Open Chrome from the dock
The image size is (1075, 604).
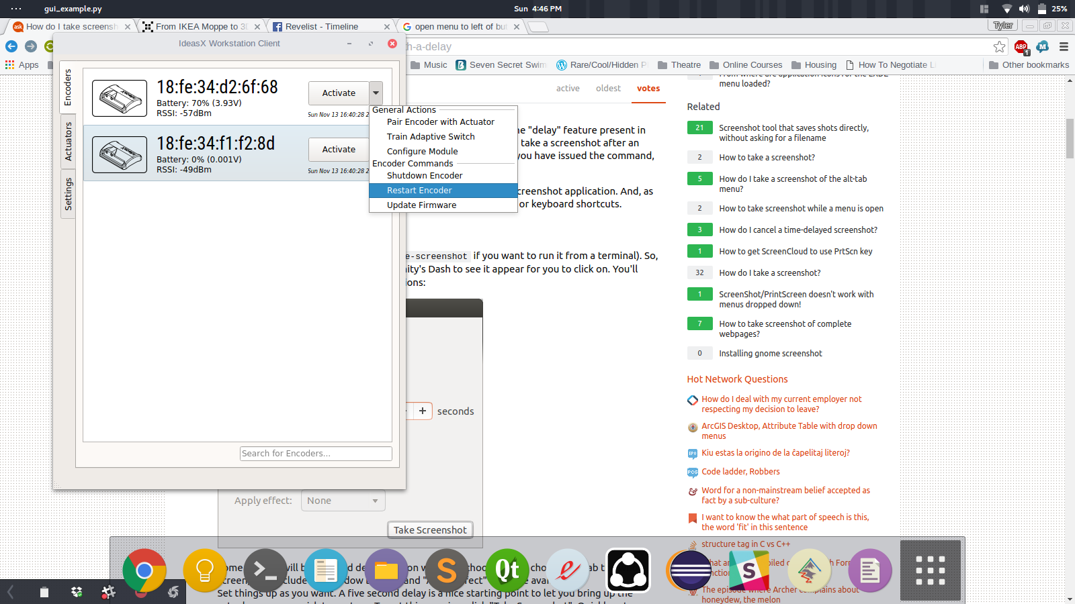144,570
